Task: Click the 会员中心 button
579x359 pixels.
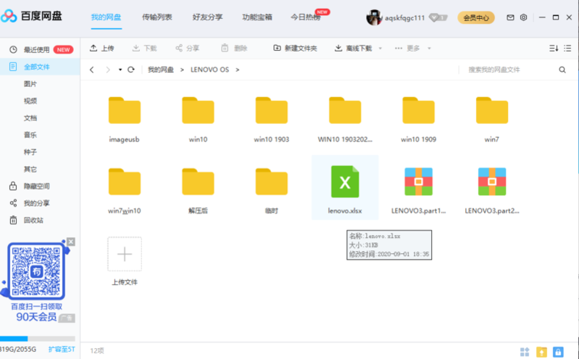Action: pyautogui.click(x=475, y=17)
